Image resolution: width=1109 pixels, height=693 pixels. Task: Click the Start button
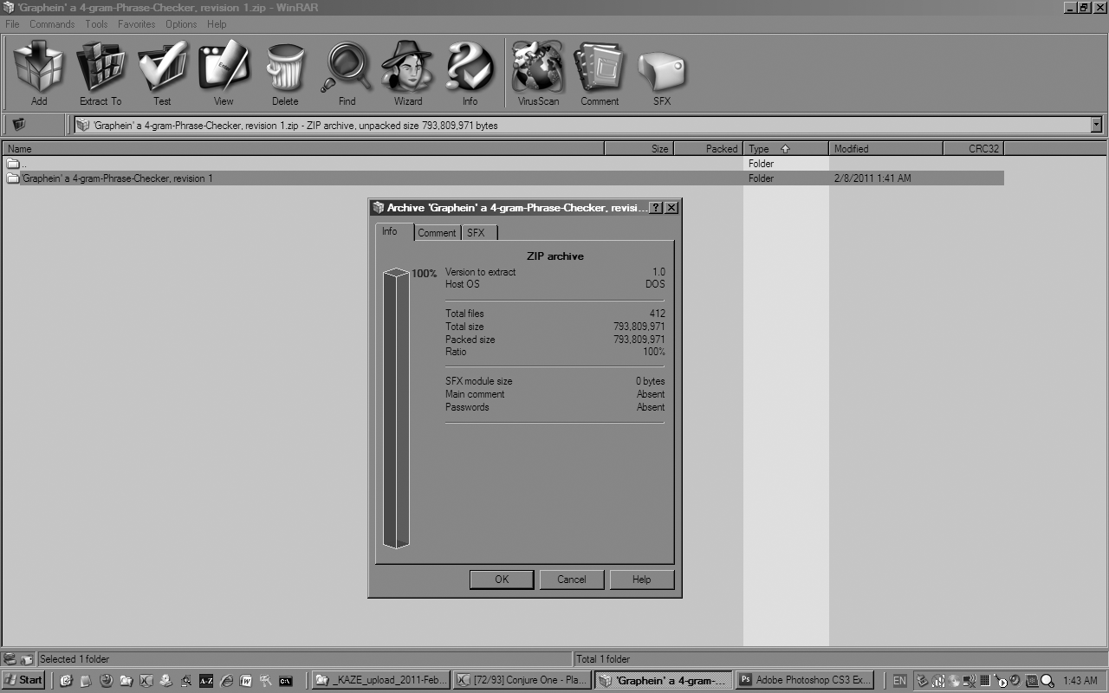click(23, 680)
